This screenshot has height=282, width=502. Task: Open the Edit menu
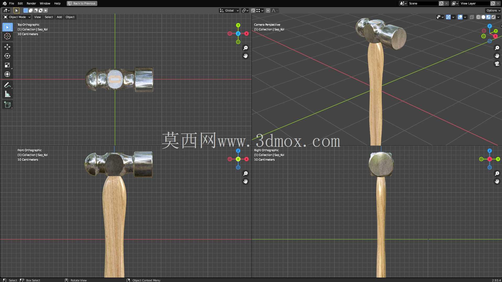tap(20, 3)
